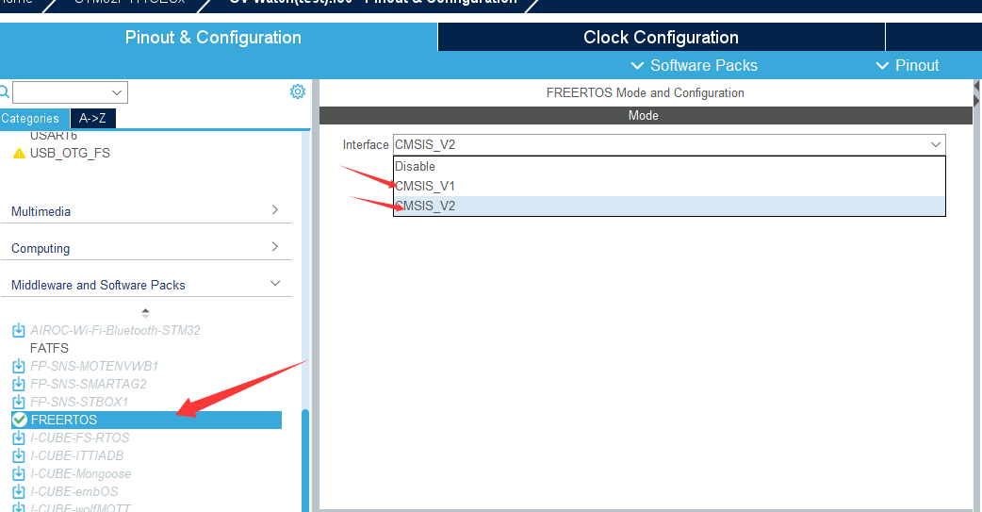Open the Pinout menu
982x512 pixels.
pyautogui.click(x=907, y=65)
